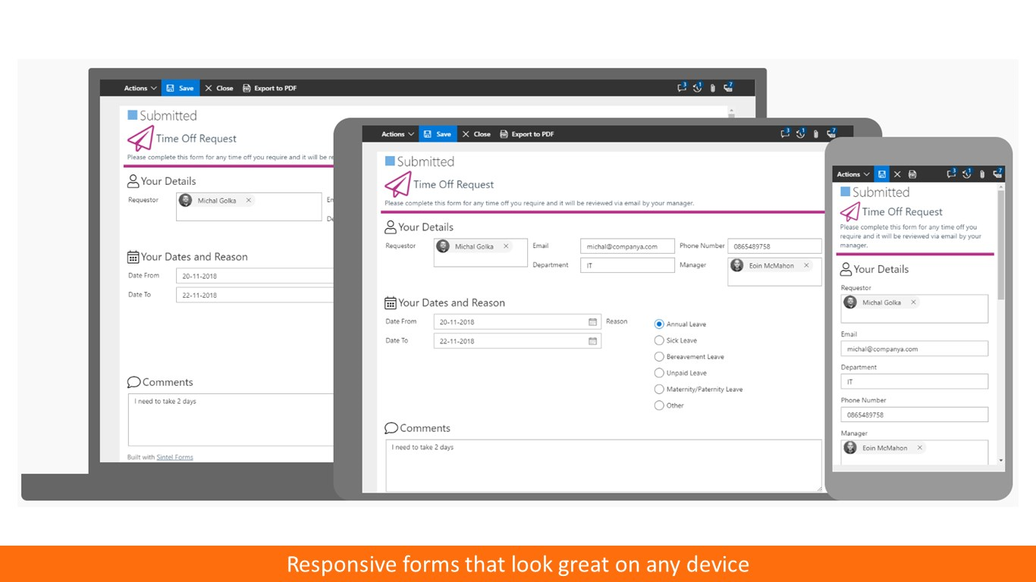
Task: Click Close on the tablet form toolbar
Action: 476,133
